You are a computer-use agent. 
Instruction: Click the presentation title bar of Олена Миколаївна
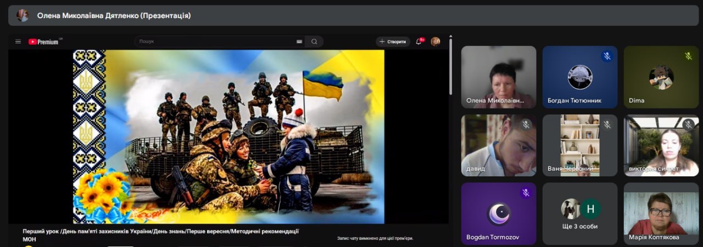point(351,15)
